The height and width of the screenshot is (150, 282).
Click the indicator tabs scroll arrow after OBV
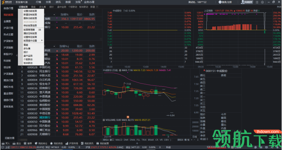pyautogui.click(x=171, y=140)
